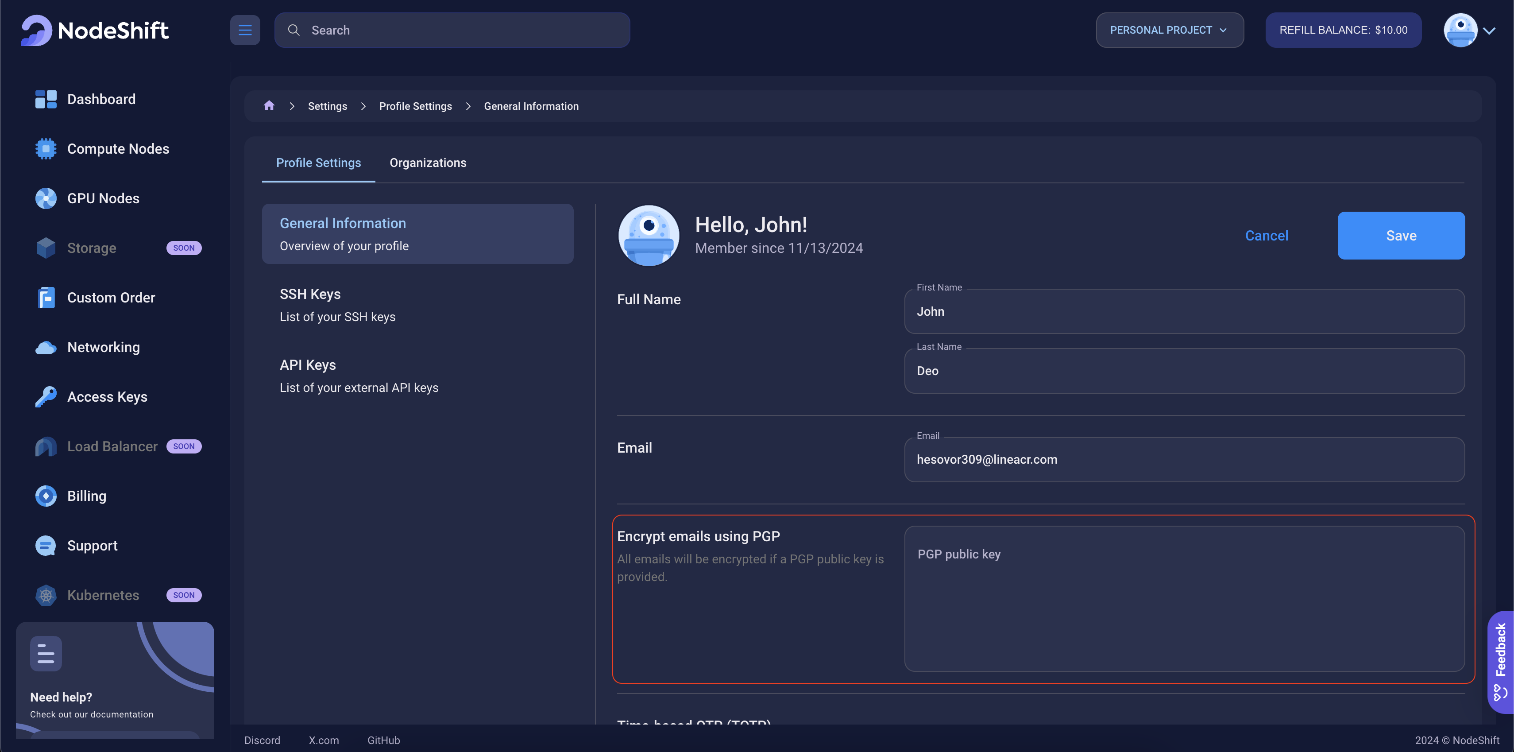Screen dimensions: 1514x752
Task: Select the Profile Settings tab
Action: pyautogui.click(x=319, y=163)
